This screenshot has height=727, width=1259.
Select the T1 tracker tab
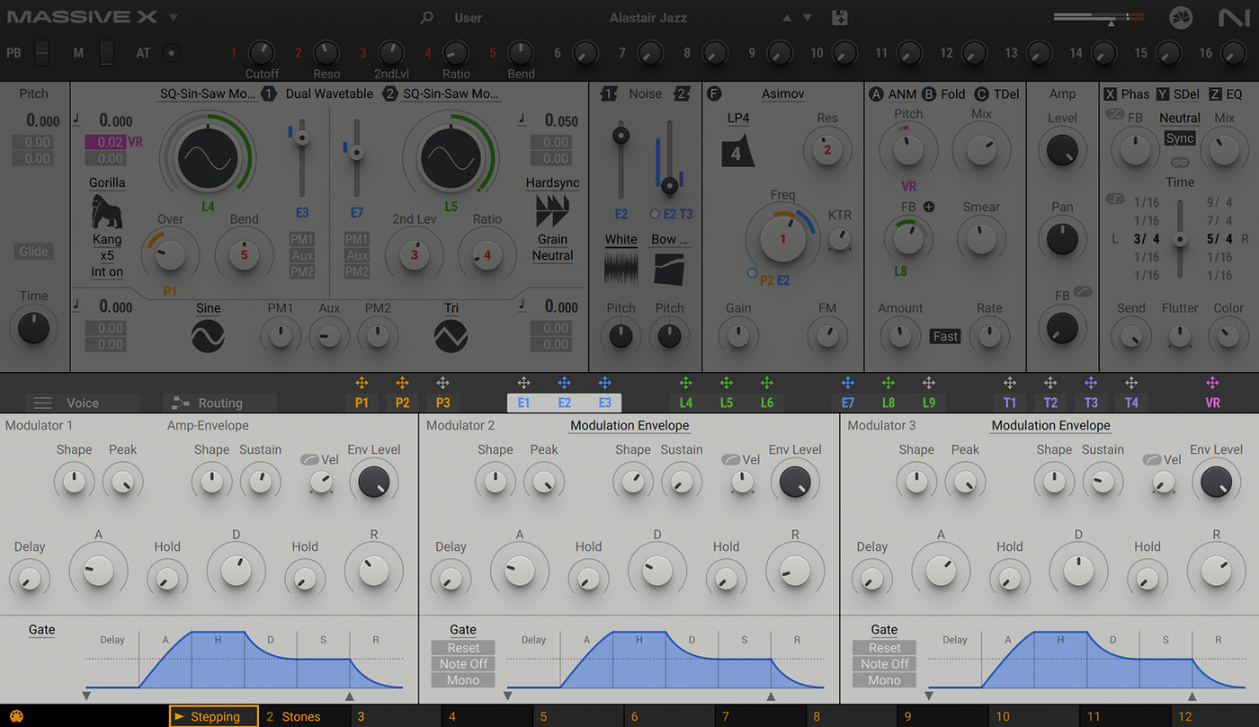[x=1010, y=403]
